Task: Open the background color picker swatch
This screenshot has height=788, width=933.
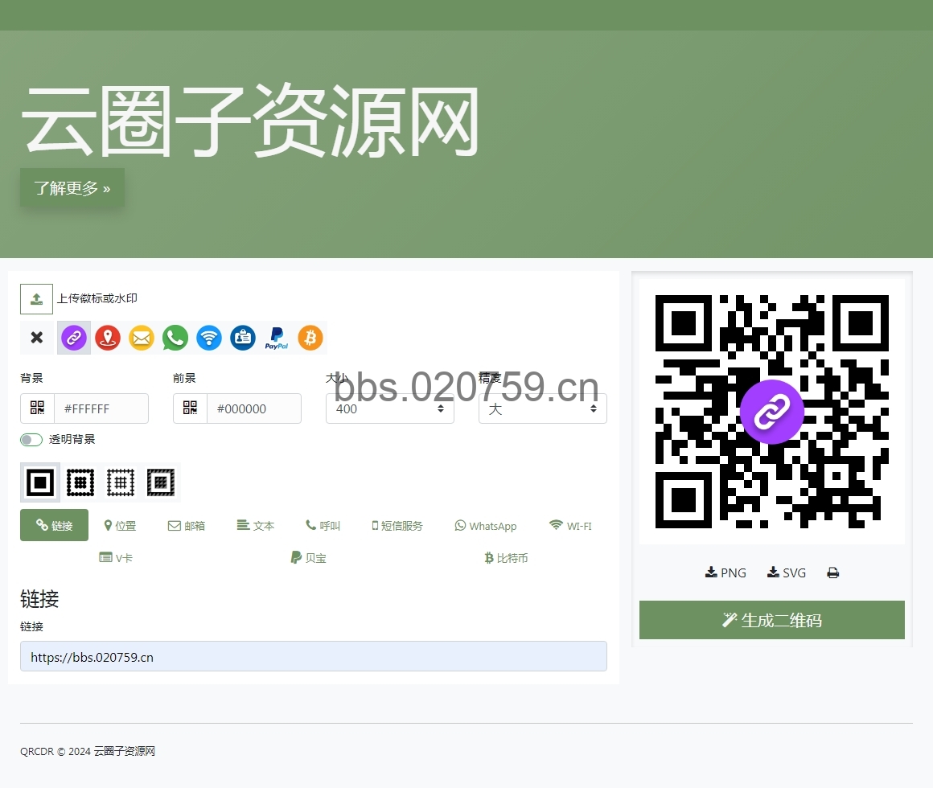Action: click(x=38, y=408)
